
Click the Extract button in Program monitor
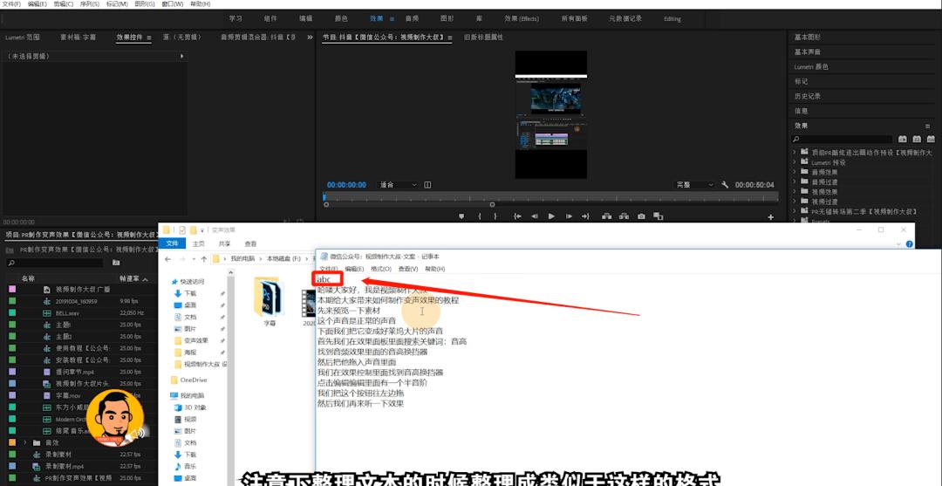624,216
